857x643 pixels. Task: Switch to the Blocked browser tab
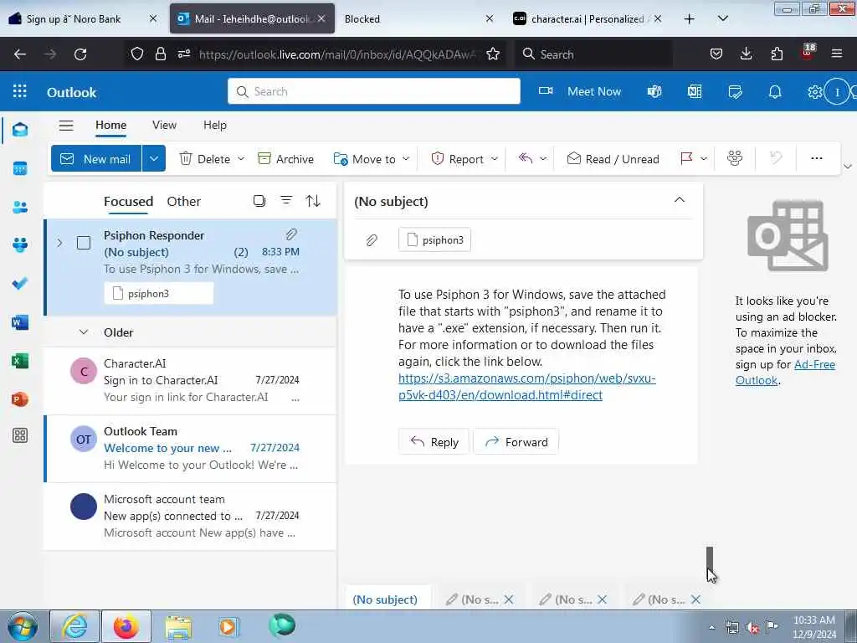pos(418,18)
